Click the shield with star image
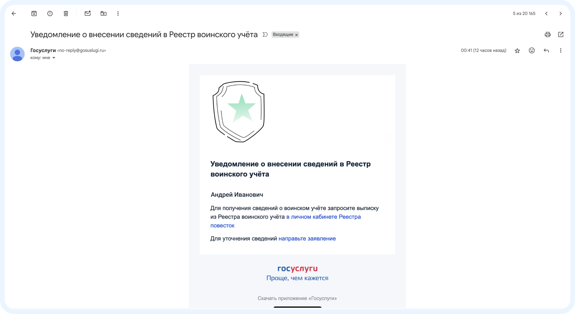Screen dimensions: 575x314 (239, 111)
